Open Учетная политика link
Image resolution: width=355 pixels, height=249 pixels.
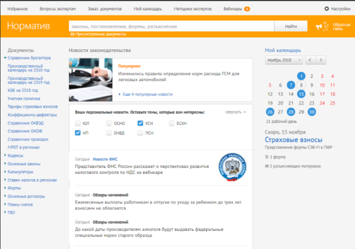(24, 98)
